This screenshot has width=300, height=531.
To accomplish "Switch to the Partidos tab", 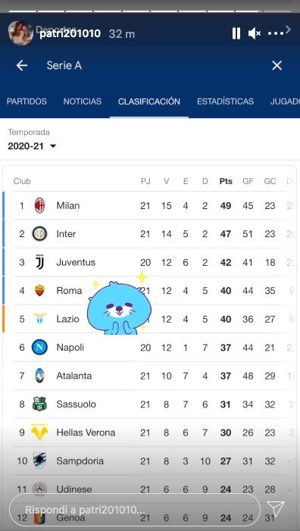I will 27,102.
